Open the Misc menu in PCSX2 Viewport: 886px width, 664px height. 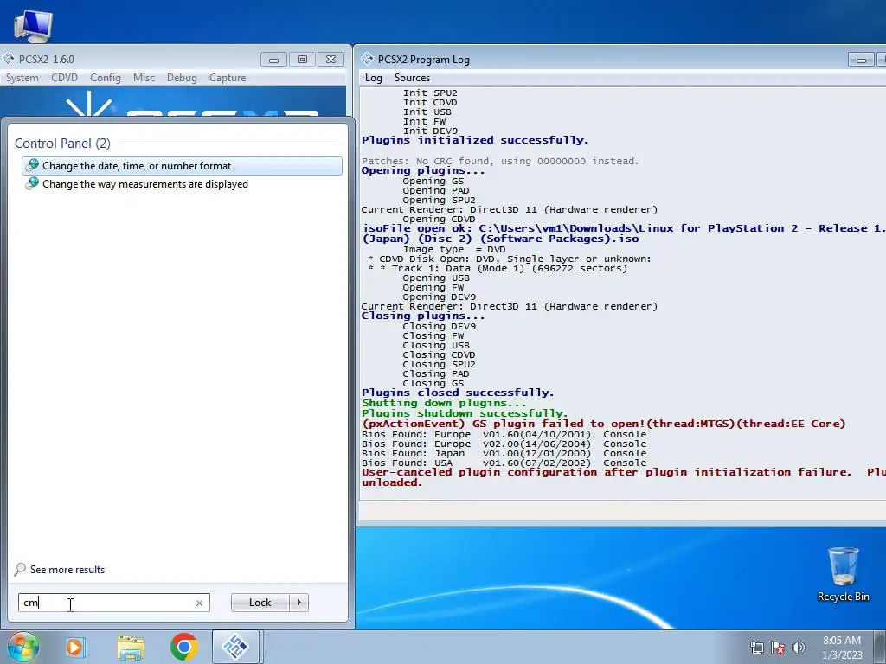144,78
